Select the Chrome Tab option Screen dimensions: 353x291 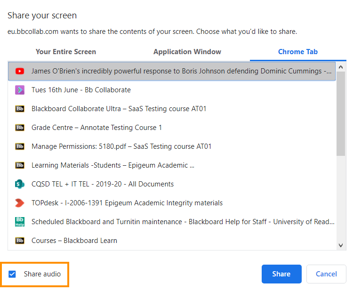pos(298,52)
